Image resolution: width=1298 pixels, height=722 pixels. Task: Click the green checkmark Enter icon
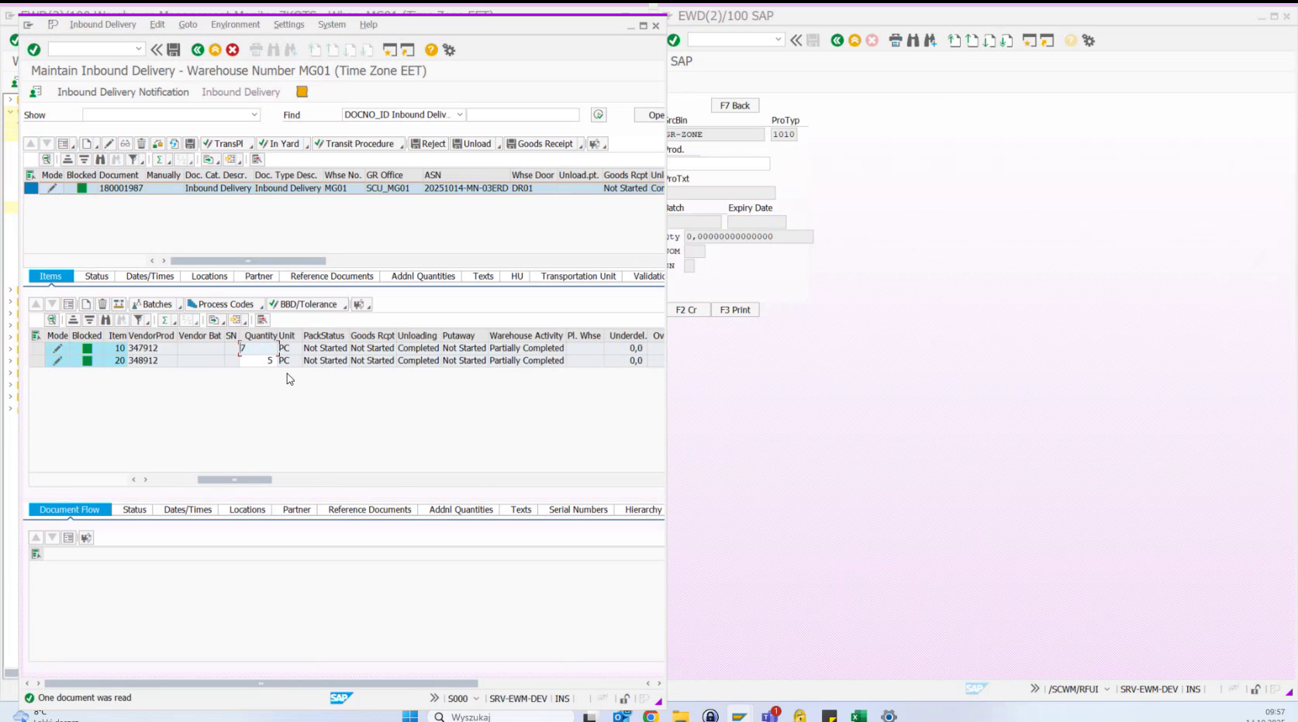34,49
